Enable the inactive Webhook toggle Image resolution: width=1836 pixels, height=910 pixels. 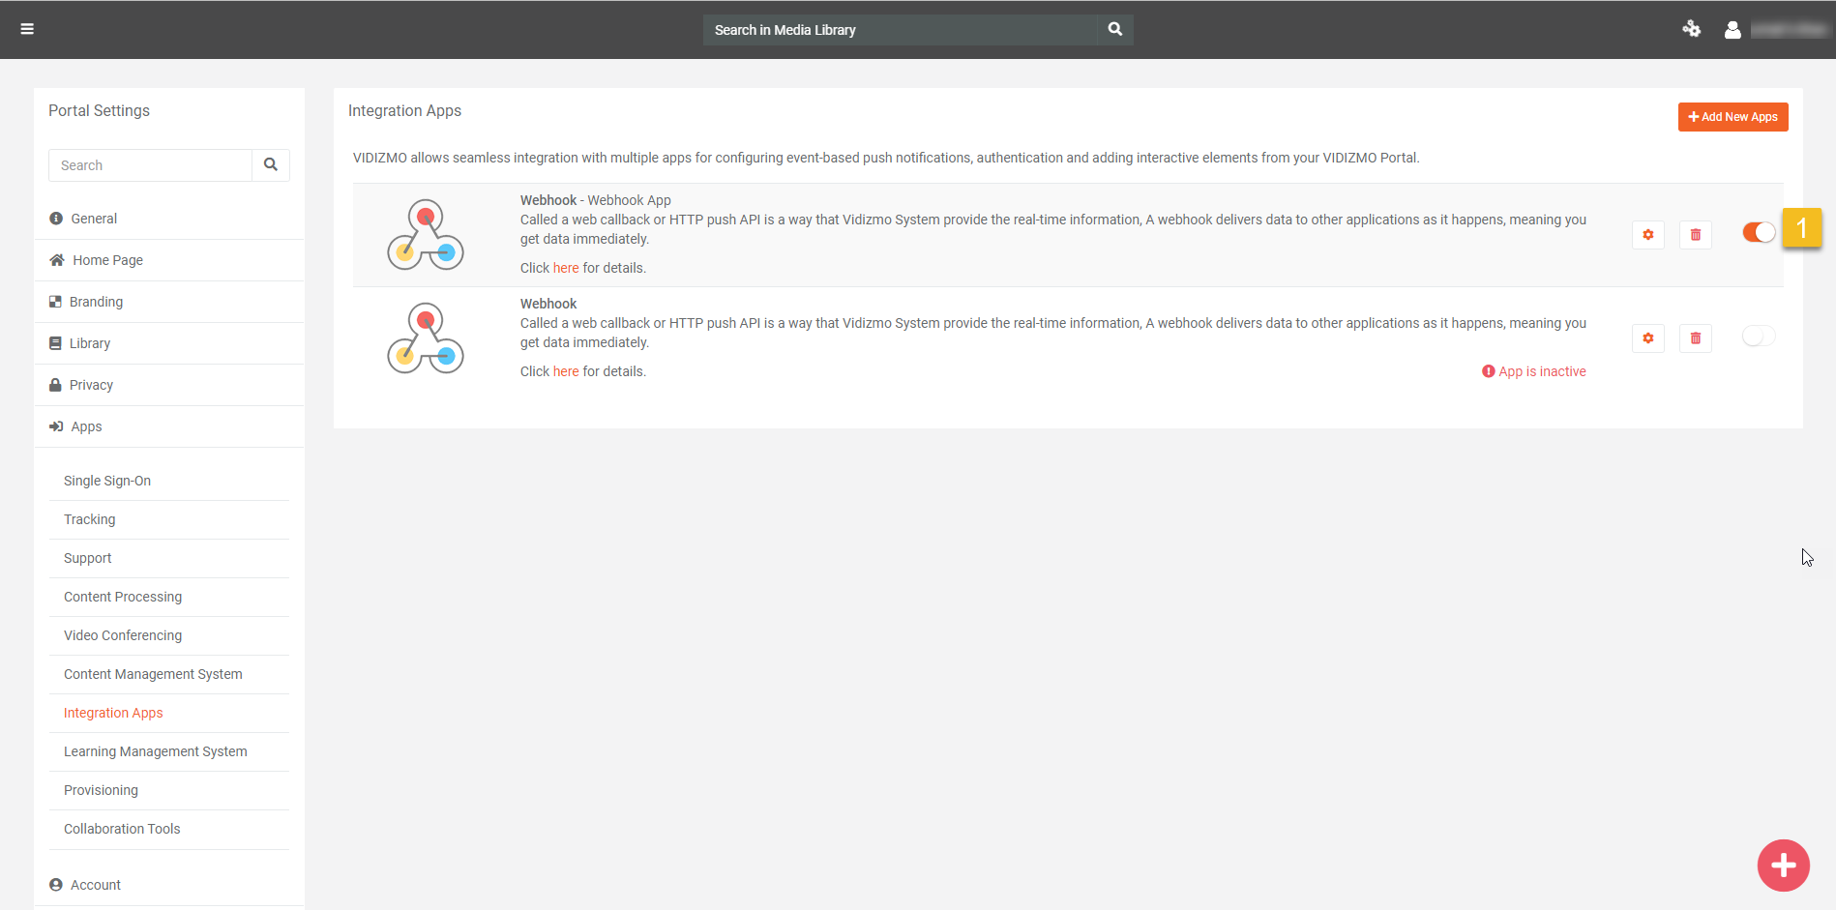point(1758,336)
